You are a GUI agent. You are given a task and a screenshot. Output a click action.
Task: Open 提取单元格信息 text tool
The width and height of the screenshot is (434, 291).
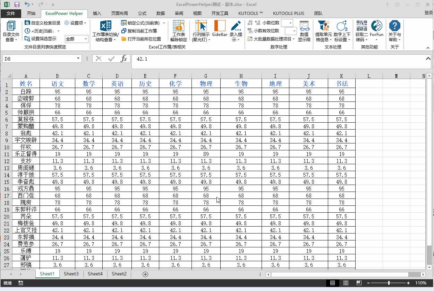324,31
